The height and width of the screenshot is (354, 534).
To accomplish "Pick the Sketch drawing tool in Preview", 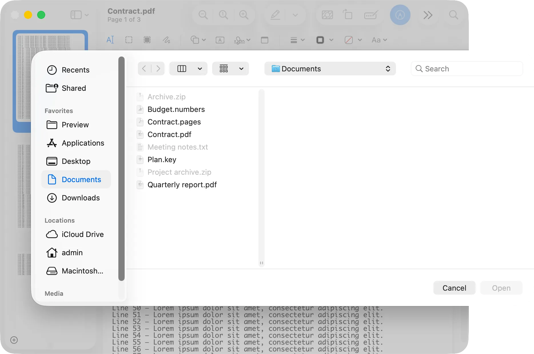I will point(166,40).
